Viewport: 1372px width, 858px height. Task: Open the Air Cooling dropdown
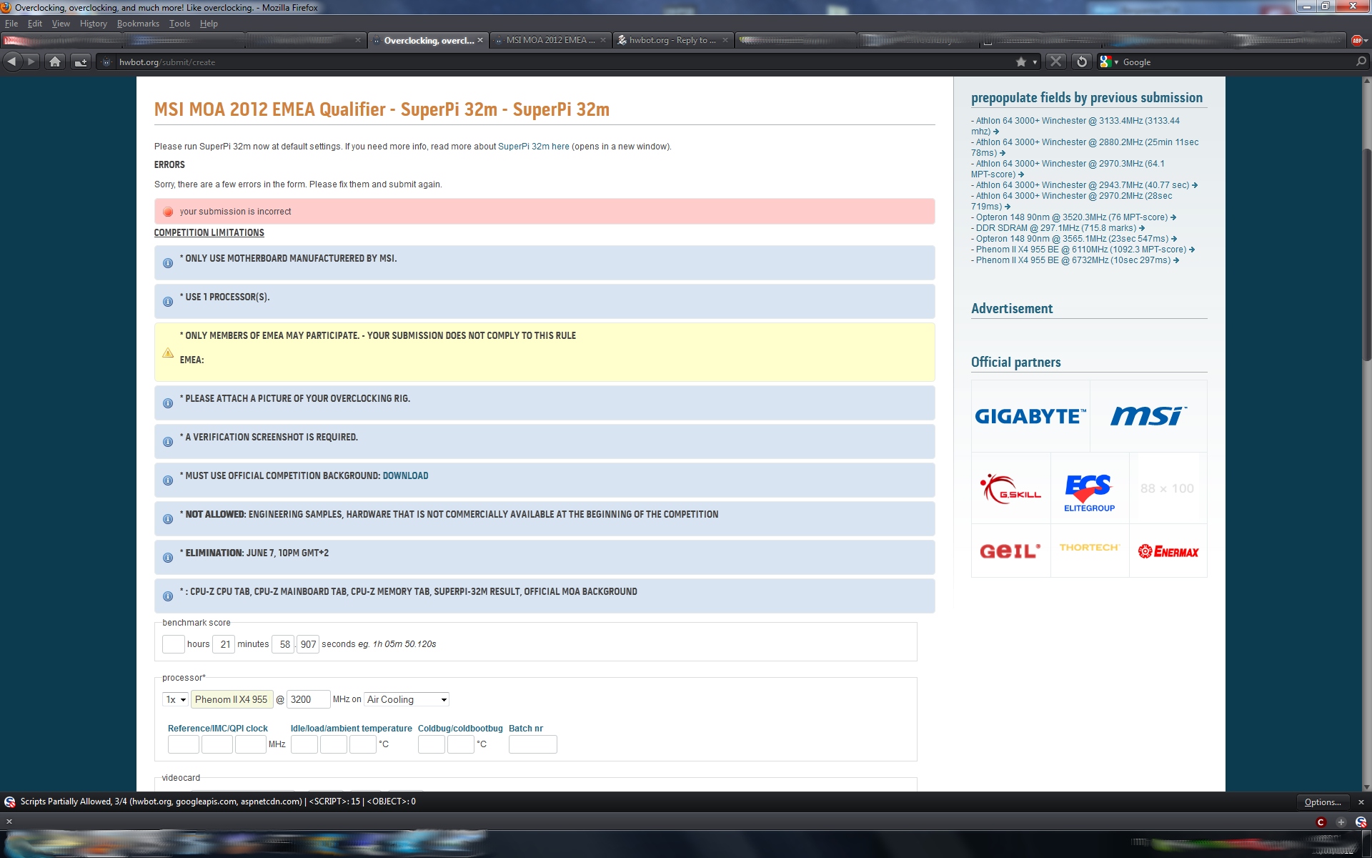(407, 699)
